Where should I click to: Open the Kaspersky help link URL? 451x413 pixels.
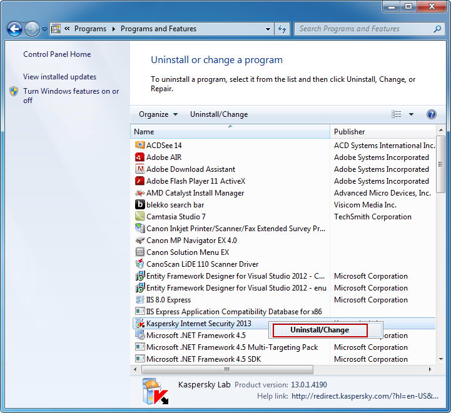(365, 396)
